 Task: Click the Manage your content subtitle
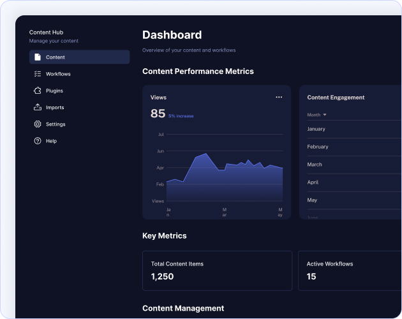pos(54,41)
